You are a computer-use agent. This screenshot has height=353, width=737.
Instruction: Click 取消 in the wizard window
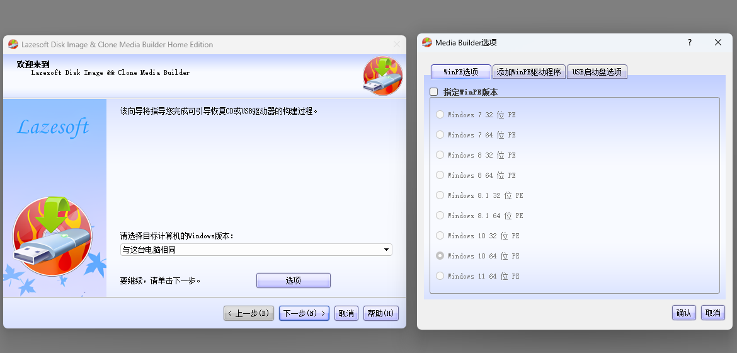346,313
